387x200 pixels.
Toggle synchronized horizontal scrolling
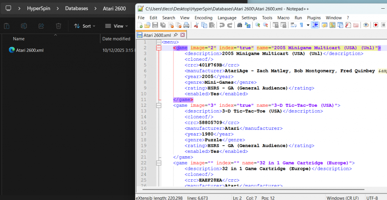click(283, 25)
